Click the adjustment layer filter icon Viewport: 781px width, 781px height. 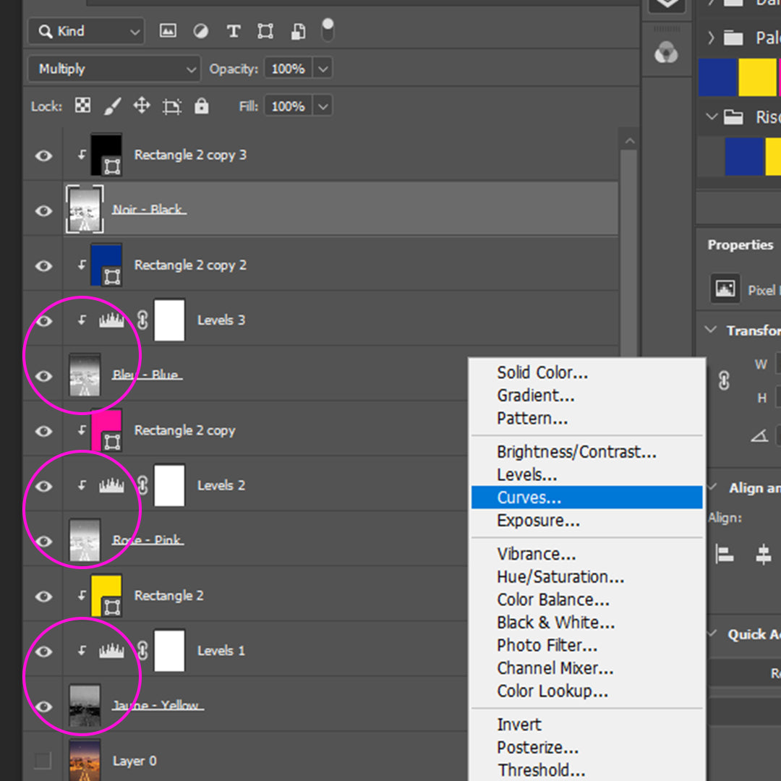pyautogui.click(x=201, y=31)
